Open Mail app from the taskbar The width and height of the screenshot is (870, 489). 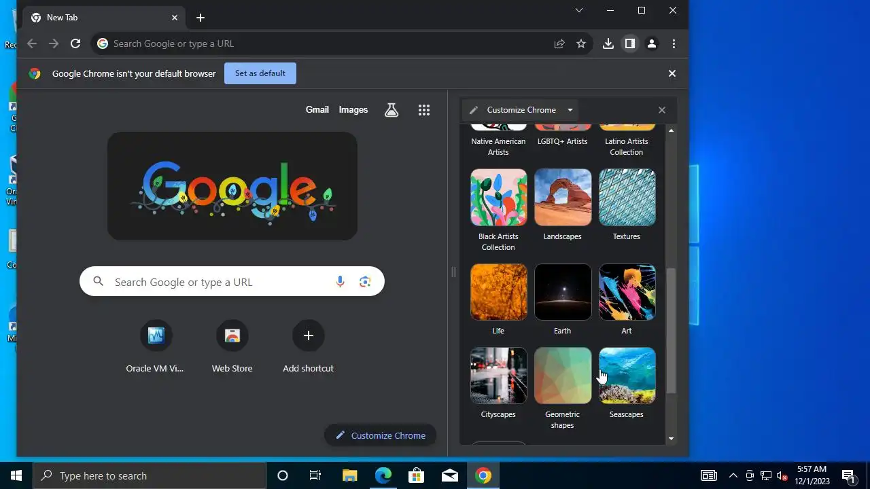(450, 475)
